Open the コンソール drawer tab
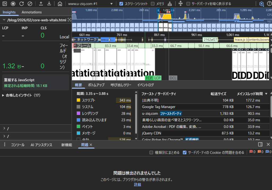Viewport: 272px width, 190px height. coord(18,145)
